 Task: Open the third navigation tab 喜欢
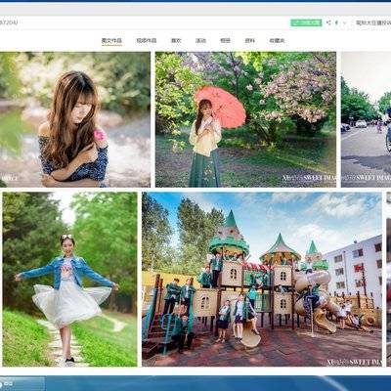click(x=176, y=41)
